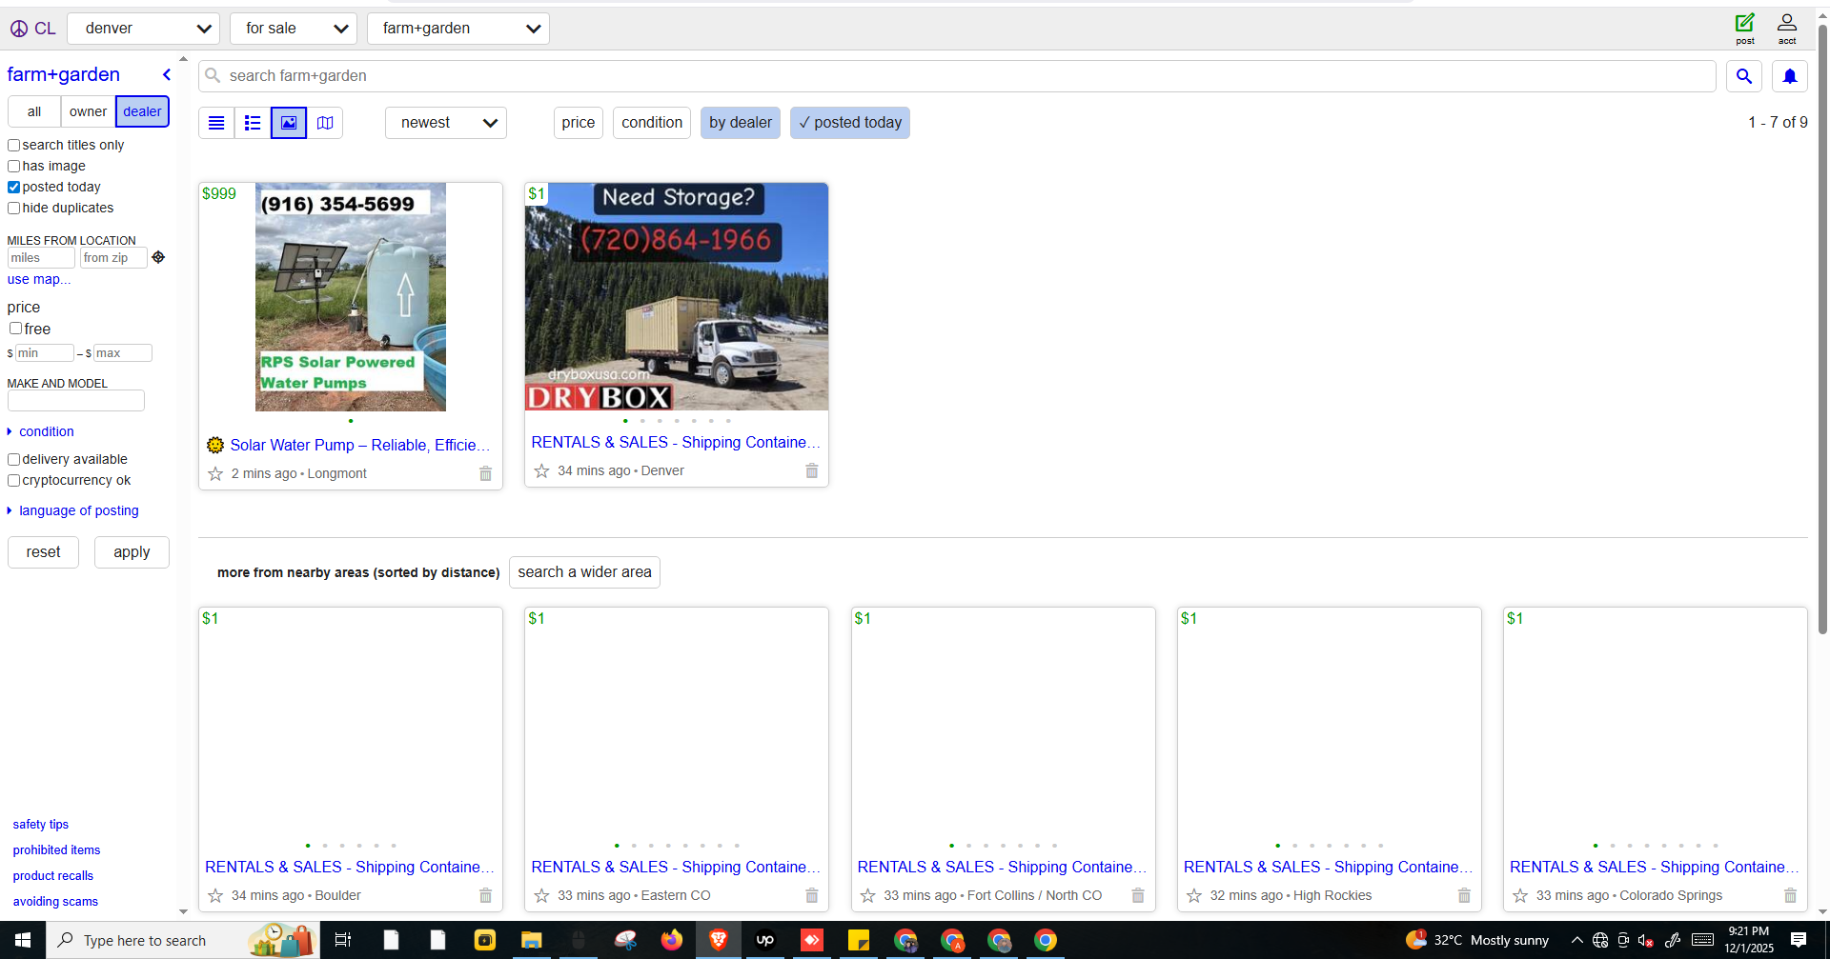The image size is (1830, 959).
Task: Open the RPS Solar Powered pump image
Action: click(351, 297)
